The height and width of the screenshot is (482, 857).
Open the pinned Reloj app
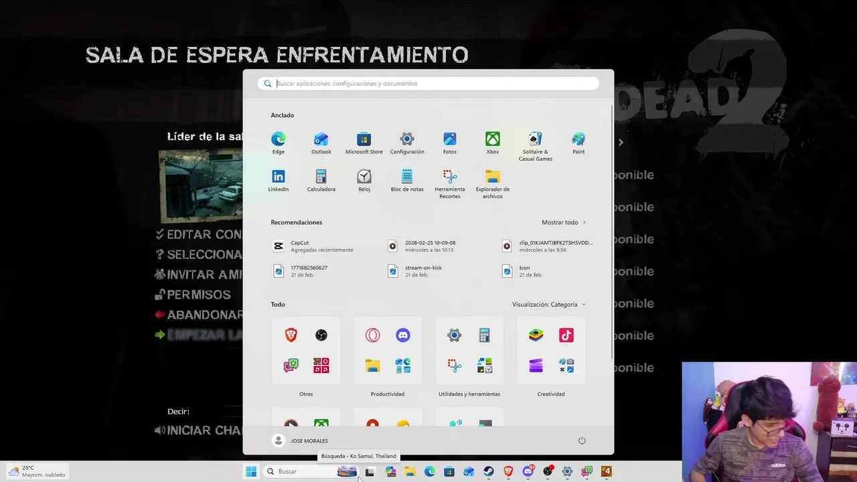tap(364, 180)
